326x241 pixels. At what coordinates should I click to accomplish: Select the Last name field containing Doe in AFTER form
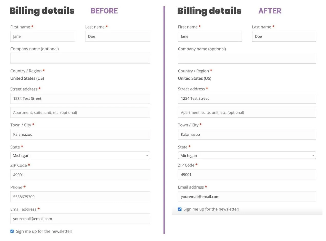pos(284,36)
